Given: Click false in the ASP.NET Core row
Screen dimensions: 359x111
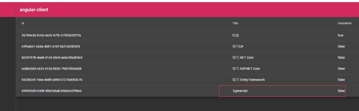Looking at the screenshot, I should (341, 69).
